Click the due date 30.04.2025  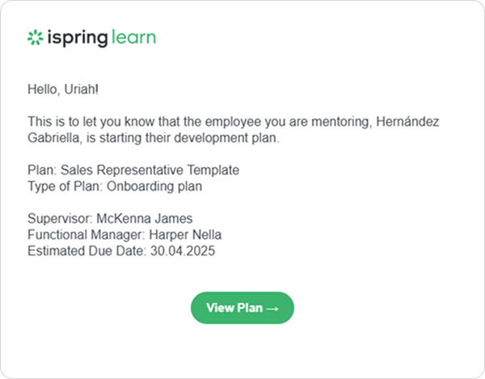[x=183, y=251]
